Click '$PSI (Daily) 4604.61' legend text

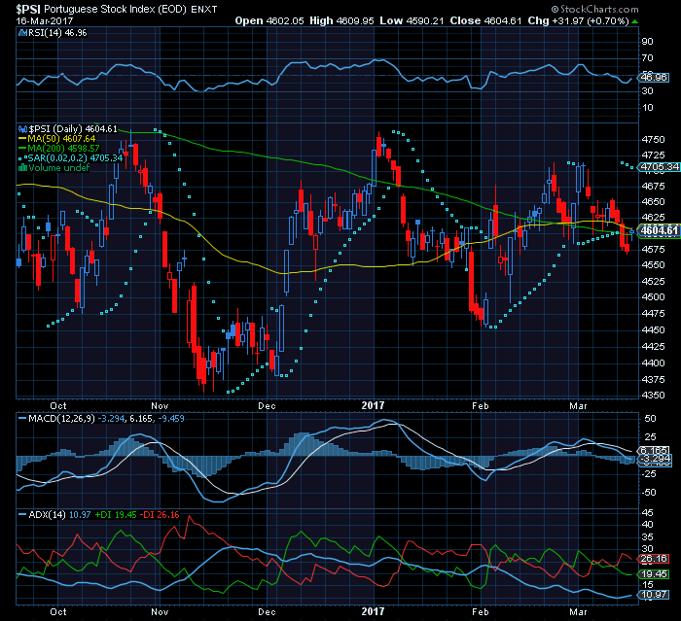tap(73, 129)
